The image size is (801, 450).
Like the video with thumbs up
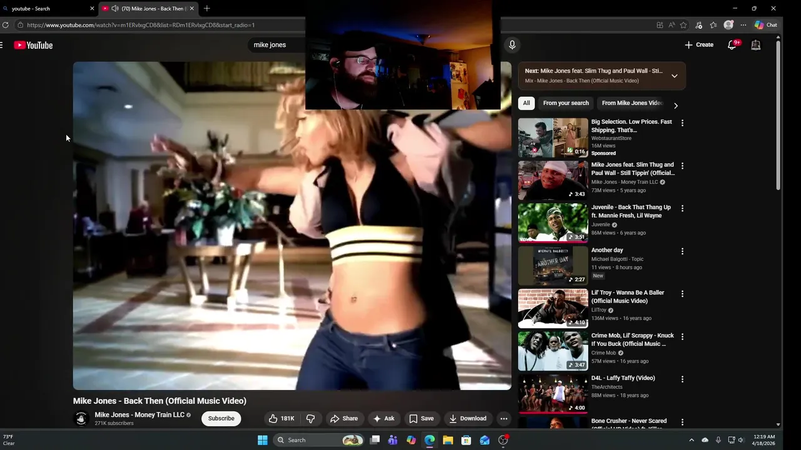[281, 419]
